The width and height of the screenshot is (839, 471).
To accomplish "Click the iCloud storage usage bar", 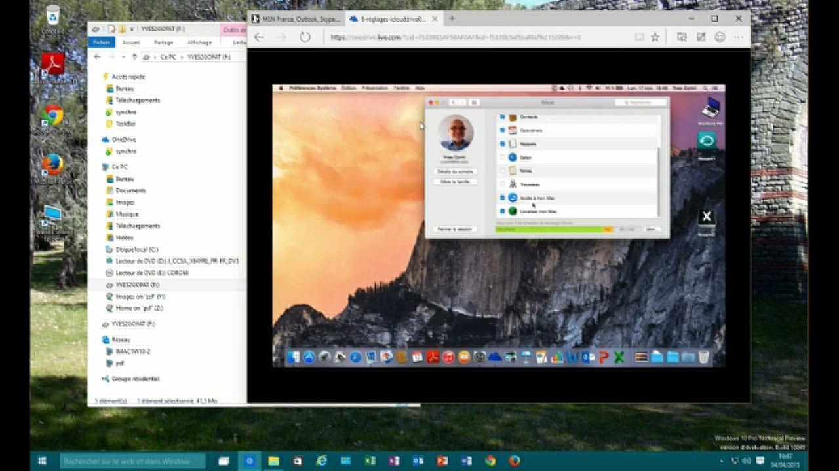I will pos(554,229).
